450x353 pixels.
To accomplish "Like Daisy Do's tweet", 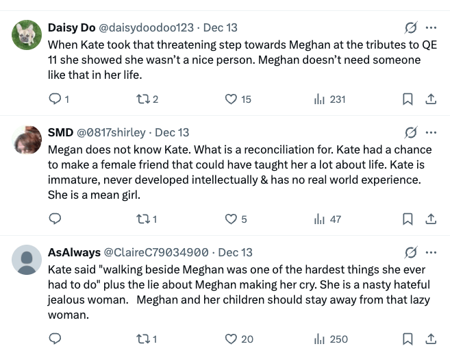I will coord(232,99).
